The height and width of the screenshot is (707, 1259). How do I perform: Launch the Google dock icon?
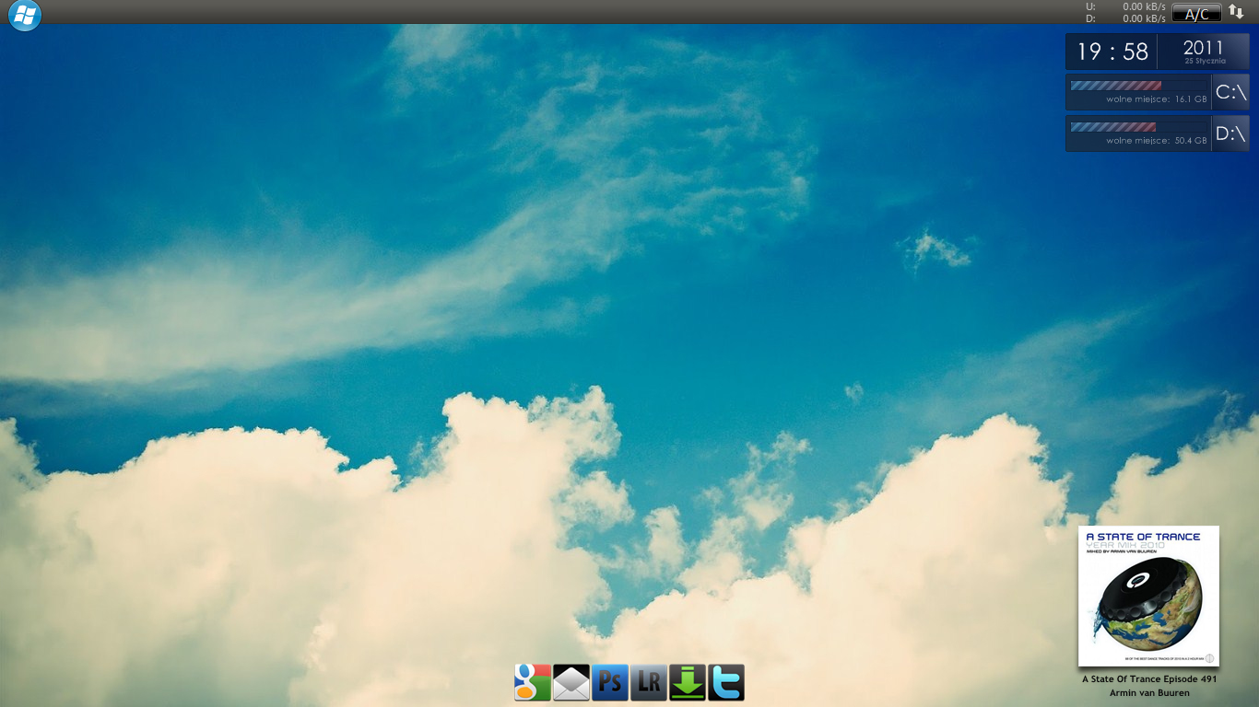point(533,682)
